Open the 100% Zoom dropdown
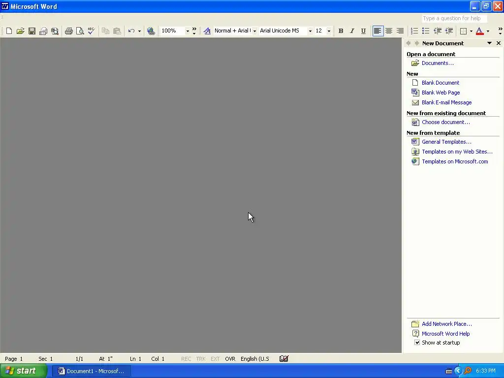 tap(188, 31)
